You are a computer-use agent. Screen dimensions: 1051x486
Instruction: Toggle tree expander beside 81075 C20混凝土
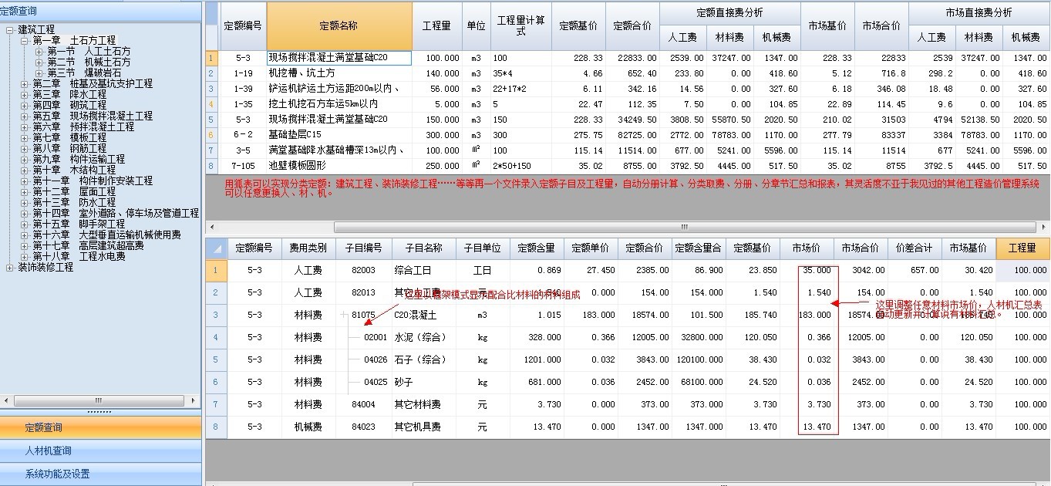(x=343, y=315)
